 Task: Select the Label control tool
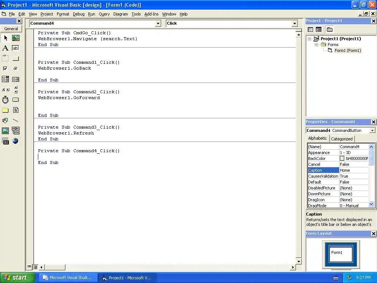(x=6, y=48)
